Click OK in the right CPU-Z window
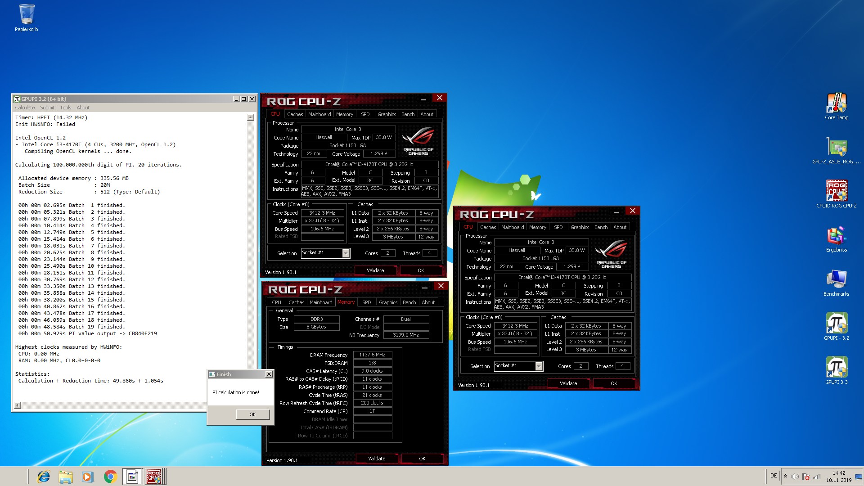This screenshot has width=864, height=486. point(614,383)
